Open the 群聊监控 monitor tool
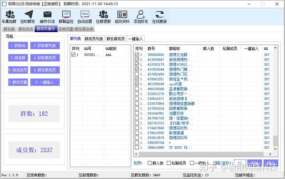Viewport: 285px width, 179px height. point(66,17)
